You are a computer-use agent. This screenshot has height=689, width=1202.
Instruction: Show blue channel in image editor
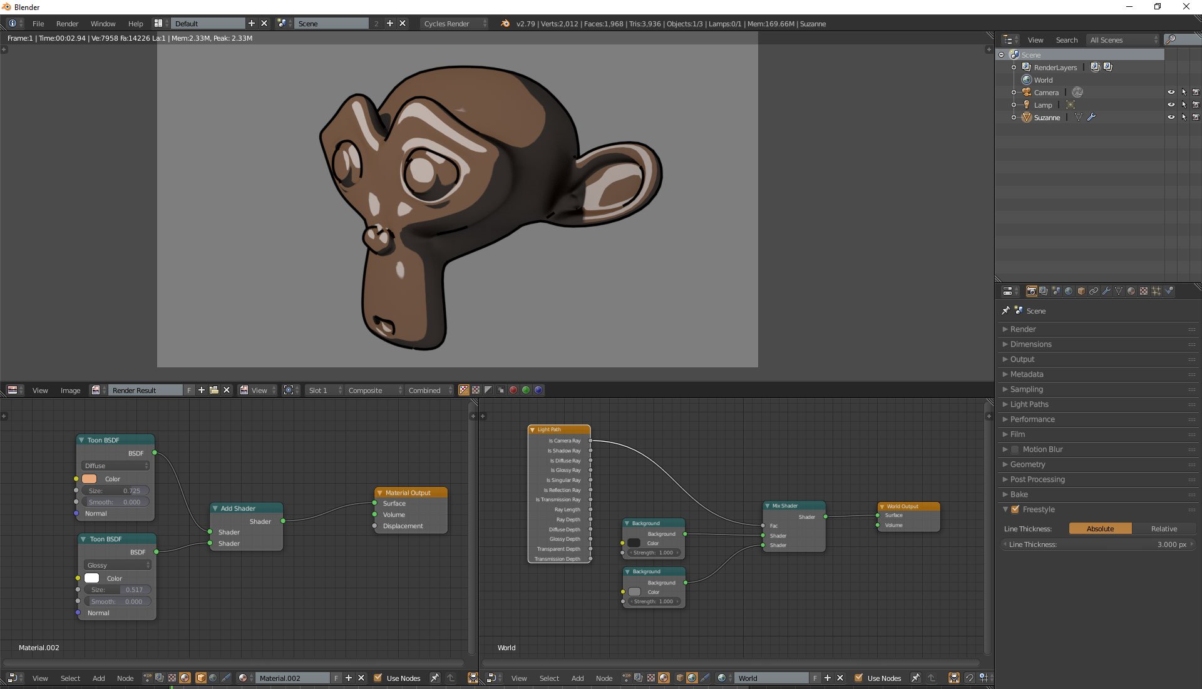click(x=538, y=390)
